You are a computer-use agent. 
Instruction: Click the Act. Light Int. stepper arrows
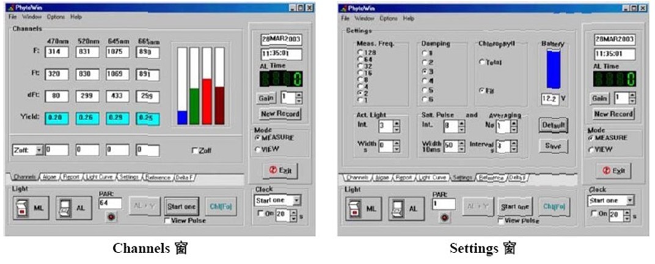point(396,126)
